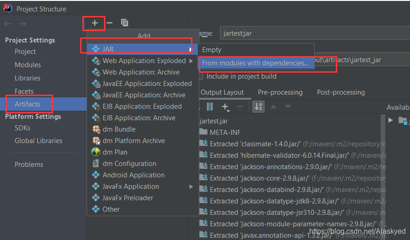Screen dimensions: 410x240
Task: Select Extracted 'jackson-module-parameter-names-2.9.8.jar/' row
Action: pyautogui.click(x=292, y=224)
